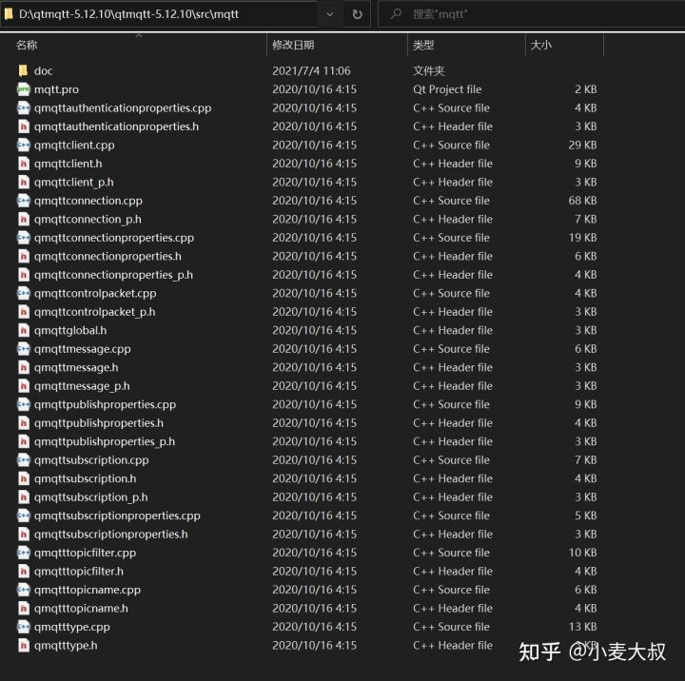
Task: Select the qmqtttopicname.h header icon
Action: [23, 609]
